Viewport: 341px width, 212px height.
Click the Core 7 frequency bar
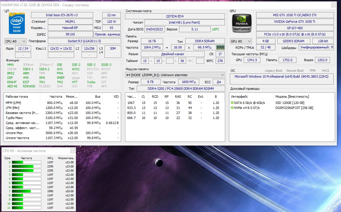(27, 191)
